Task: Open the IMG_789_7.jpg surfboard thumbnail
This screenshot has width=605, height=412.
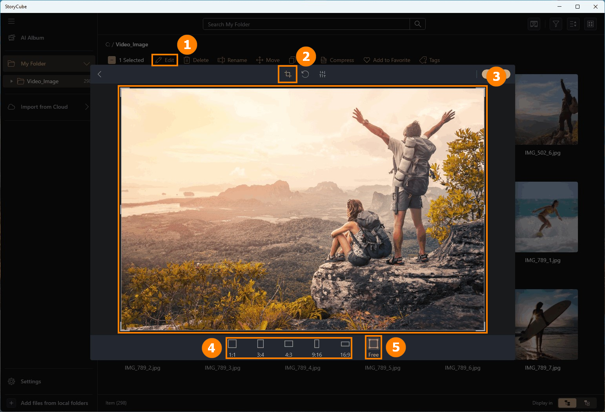Action: [x=546, y=324]
